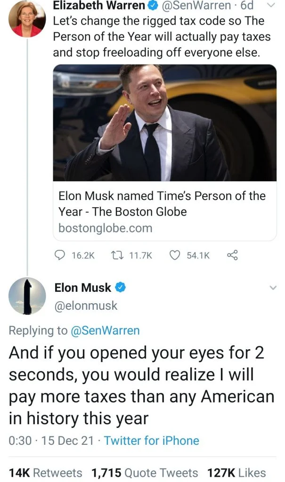This screenshot has height=482, width=285.
Task: Open the Twitter for iPhone source link
Action: pyautogui.click(x=151, y=441)
